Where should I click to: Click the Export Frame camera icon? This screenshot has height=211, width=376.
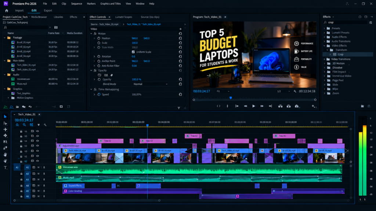297,106
